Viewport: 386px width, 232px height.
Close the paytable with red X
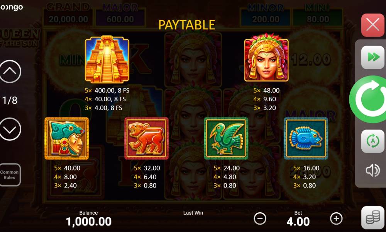tap(372, 25)
